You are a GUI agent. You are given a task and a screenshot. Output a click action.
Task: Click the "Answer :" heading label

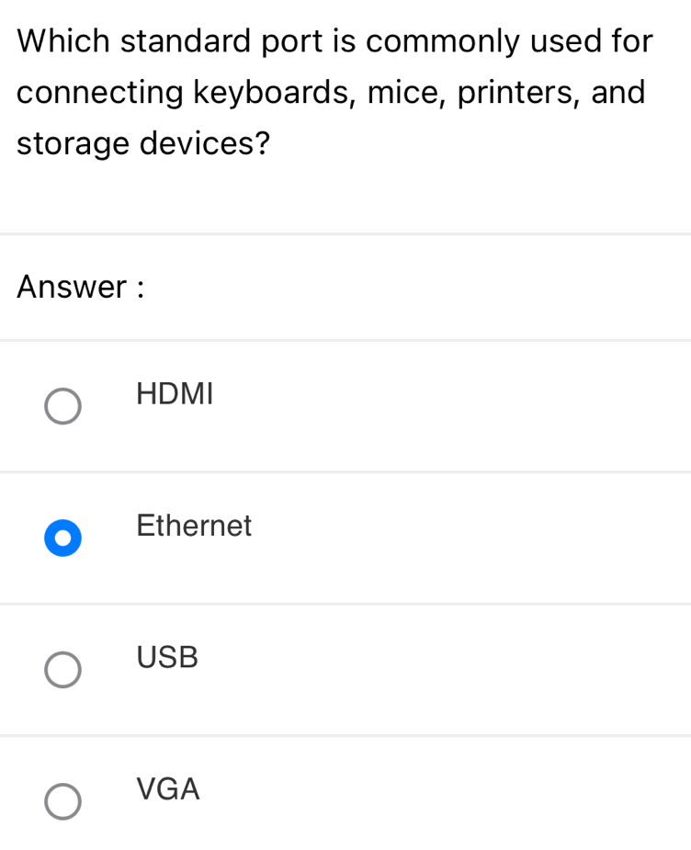[81, 288]
